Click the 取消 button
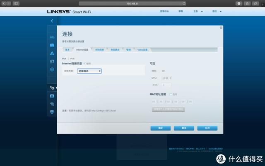This screenshot has height=166, width=265. click(x=184, y=128)
